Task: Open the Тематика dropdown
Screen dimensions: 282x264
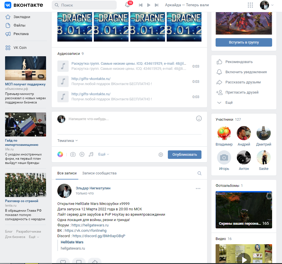Action: coord(68,140)
